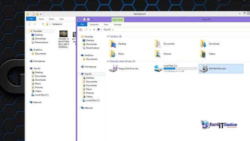
Task: Select Downloads under Favorites in This PC window
Action: coord(89,44)
